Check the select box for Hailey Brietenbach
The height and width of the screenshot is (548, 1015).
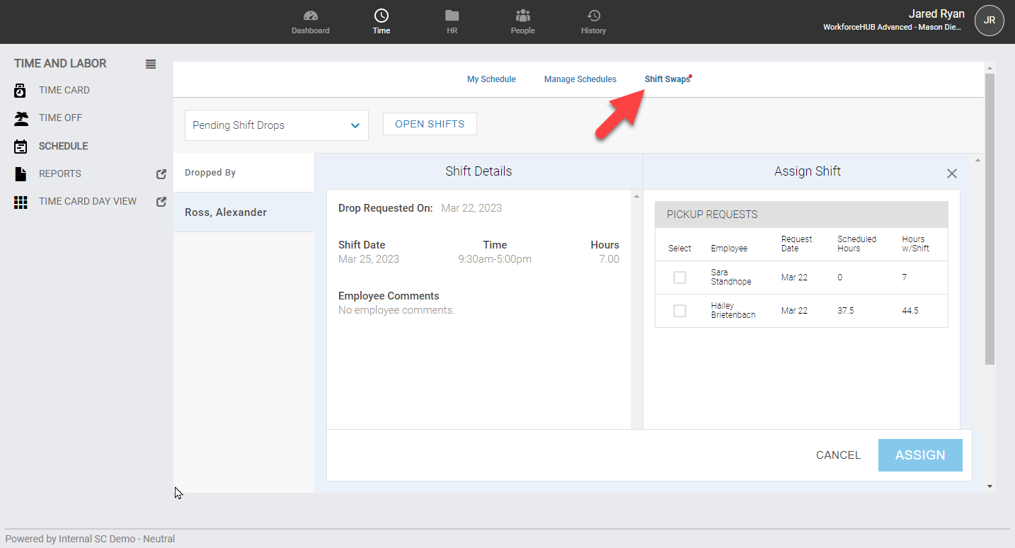pos(679,310)
